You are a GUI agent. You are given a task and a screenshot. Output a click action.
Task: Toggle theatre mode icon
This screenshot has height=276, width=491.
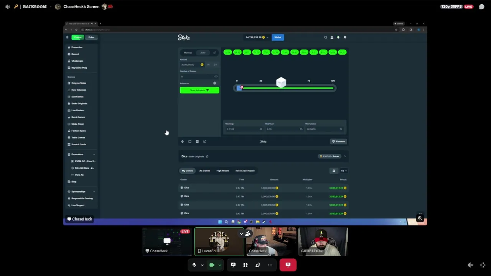coord(190,141)
